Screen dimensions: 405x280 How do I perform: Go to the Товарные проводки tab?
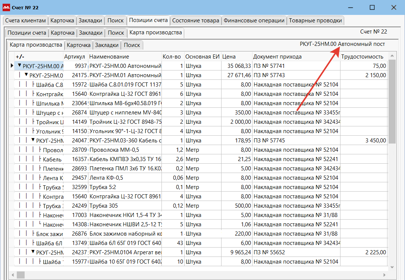point(315,21)
